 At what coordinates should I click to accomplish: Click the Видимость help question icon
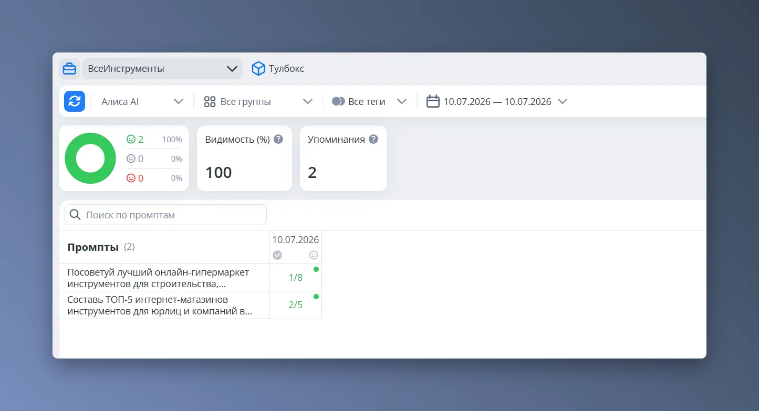coord(278,140)
